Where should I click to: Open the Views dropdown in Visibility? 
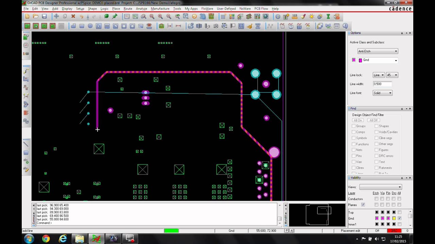tap(380, 187)
